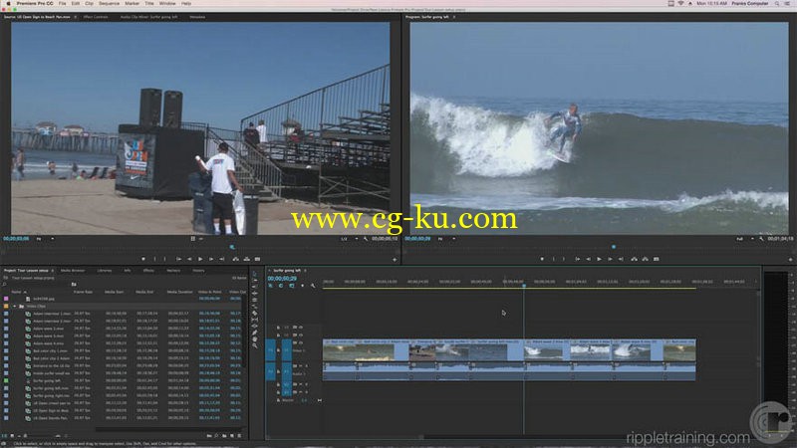This screenshot has height=448, width=797.
Task: Open Program monitor Fit zoom dropdown
Action: [x=446, y=239]
